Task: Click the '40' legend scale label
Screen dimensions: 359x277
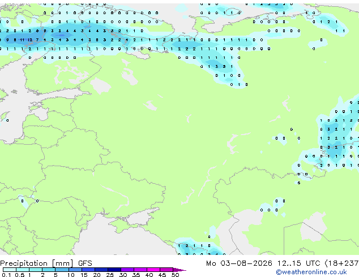Action: 149,275
